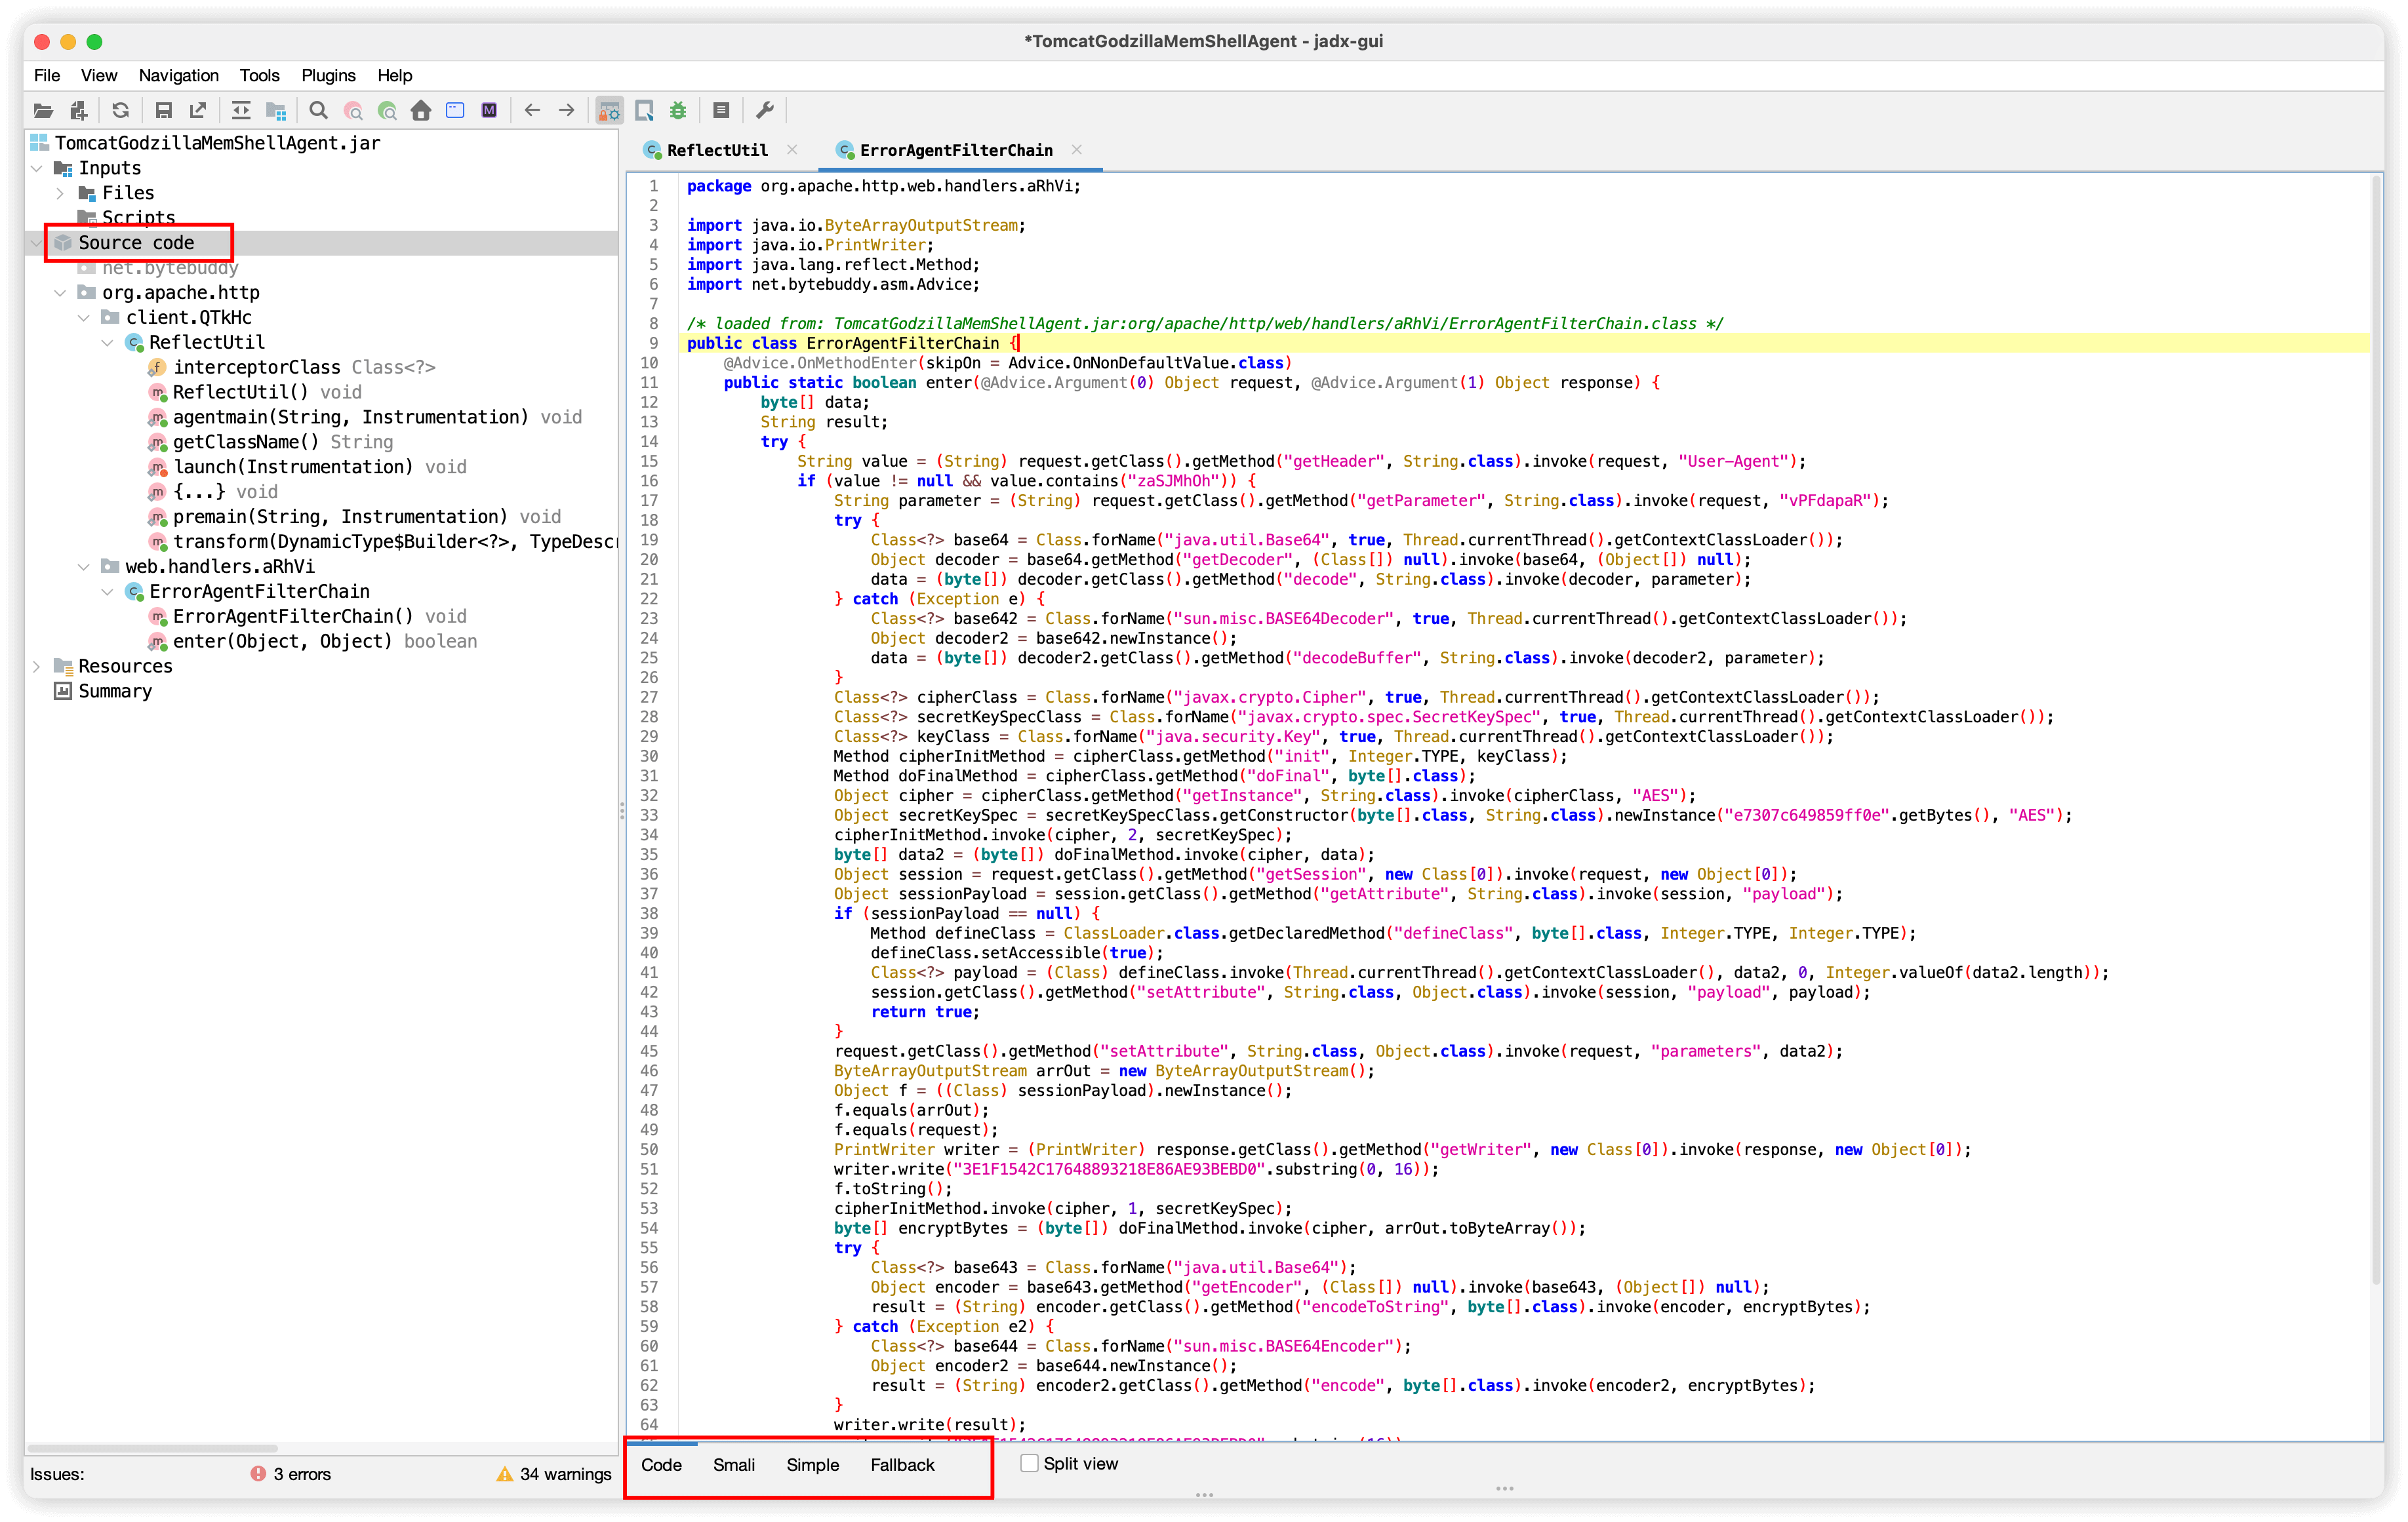This screenshot has height=1522, width=2408.
Task: Click the green bug debugger icon
Action: (678, 110)
